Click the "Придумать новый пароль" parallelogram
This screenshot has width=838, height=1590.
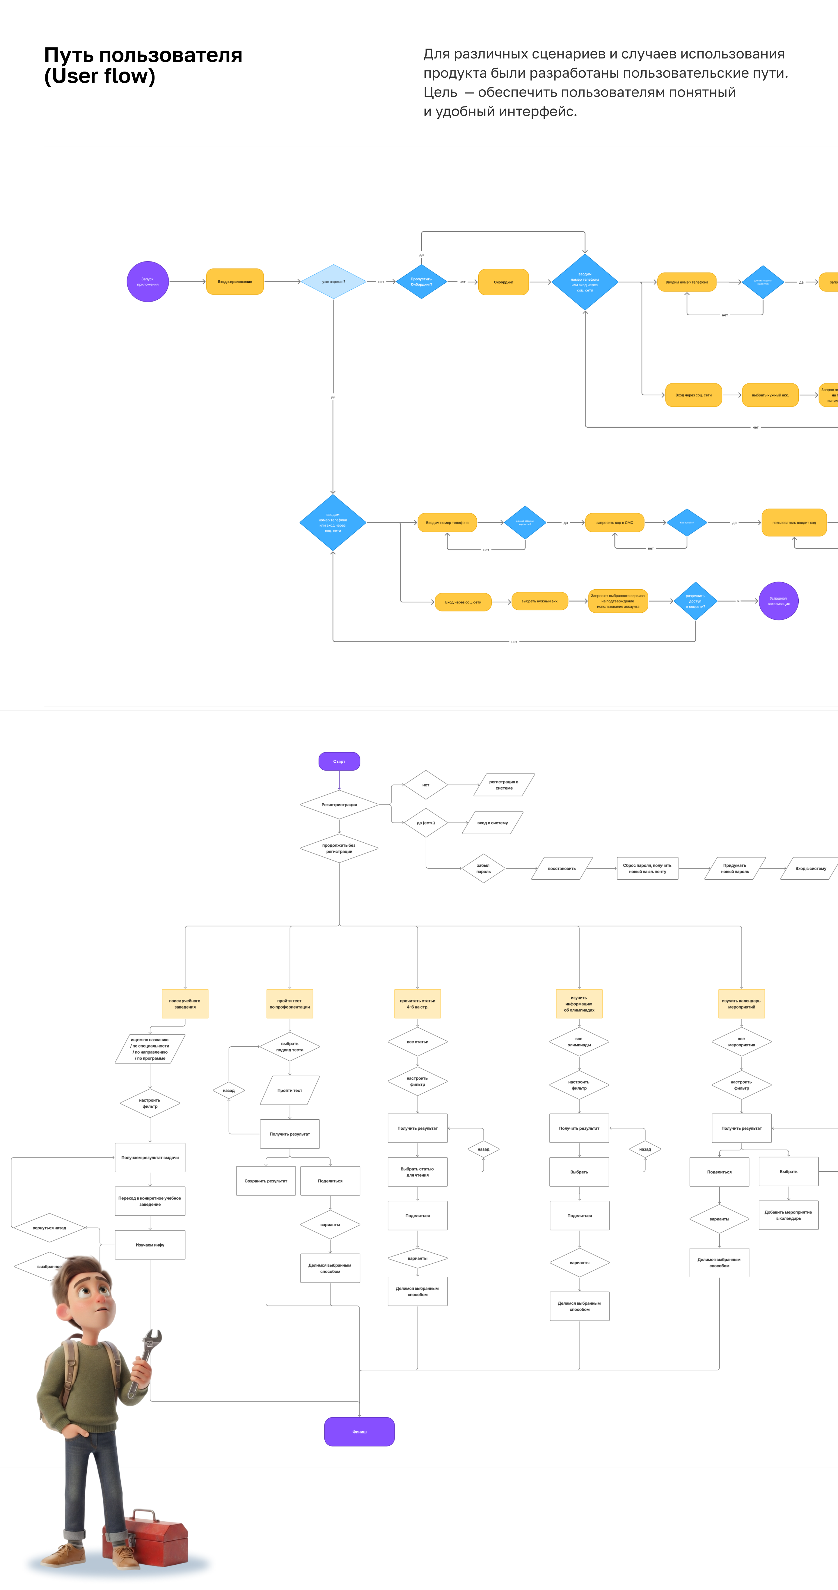click(x=735, y=869)
